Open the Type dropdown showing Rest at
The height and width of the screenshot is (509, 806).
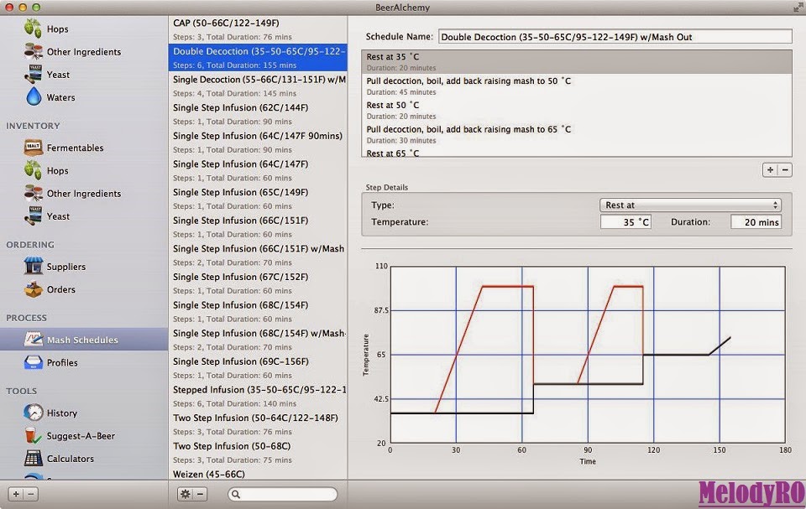690,205
